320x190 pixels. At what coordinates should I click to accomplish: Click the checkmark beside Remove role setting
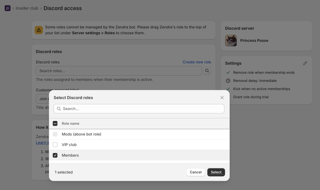tap(228, 72)
